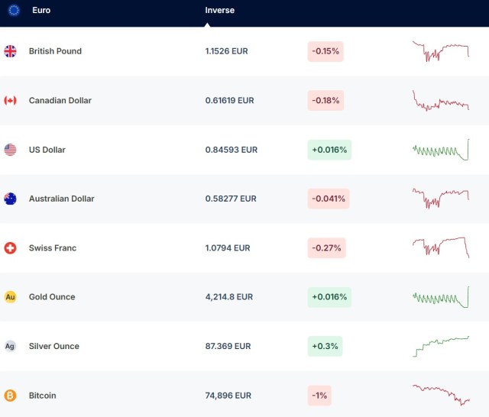Screen dimensions: 489x417
Task: Click the Silver Ounce Ag icon
Action: [10, 346]
